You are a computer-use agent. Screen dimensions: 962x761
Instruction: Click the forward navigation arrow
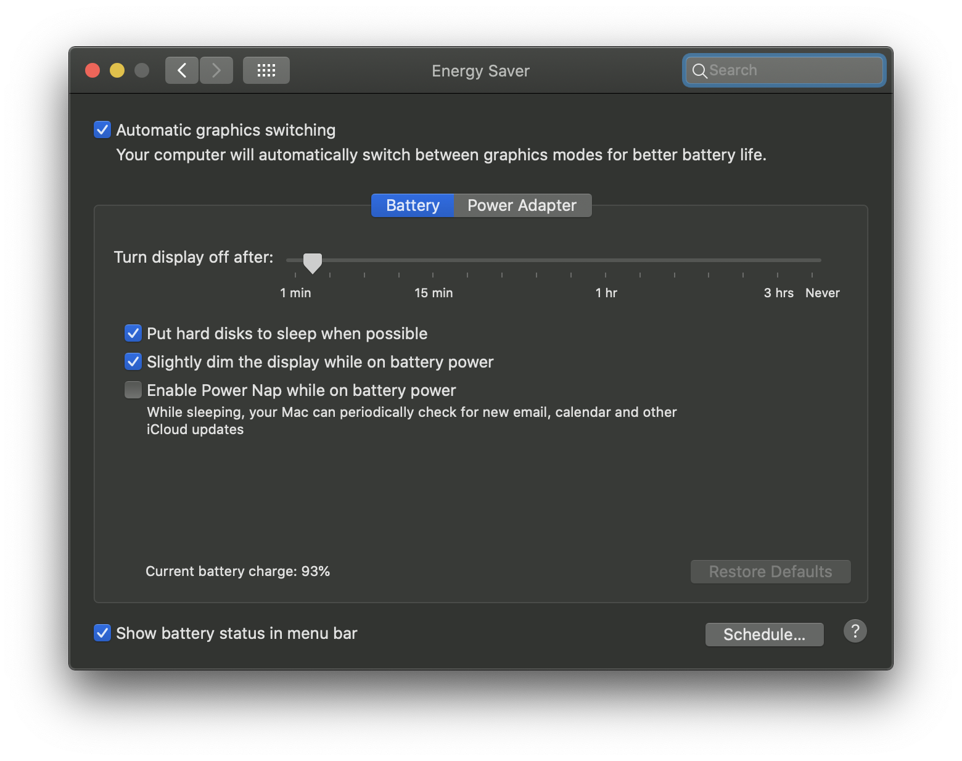tap(216, 70)
